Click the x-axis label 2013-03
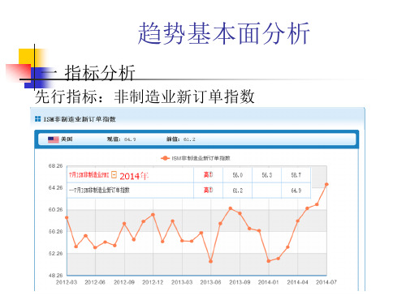This screenshot has width=406, height=304. 182,282
